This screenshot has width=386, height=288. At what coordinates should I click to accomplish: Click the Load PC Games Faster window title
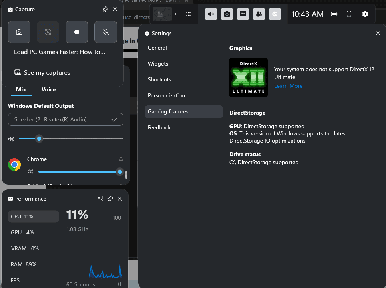[59, 52]
